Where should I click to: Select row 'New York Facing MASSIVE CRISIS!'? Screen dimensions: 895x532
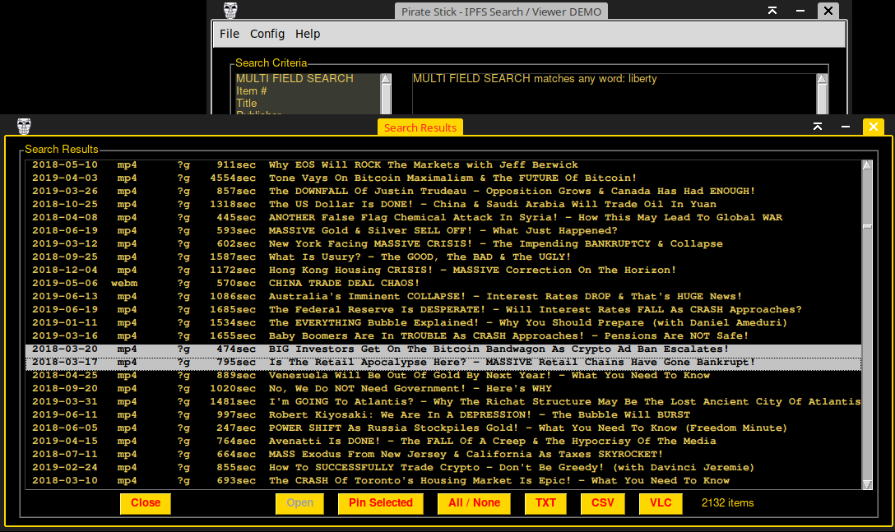tap(443, 243)
